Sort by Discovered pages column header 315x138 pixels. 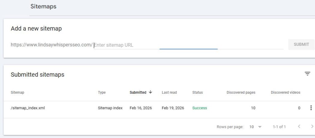click(x=241, y=93)
